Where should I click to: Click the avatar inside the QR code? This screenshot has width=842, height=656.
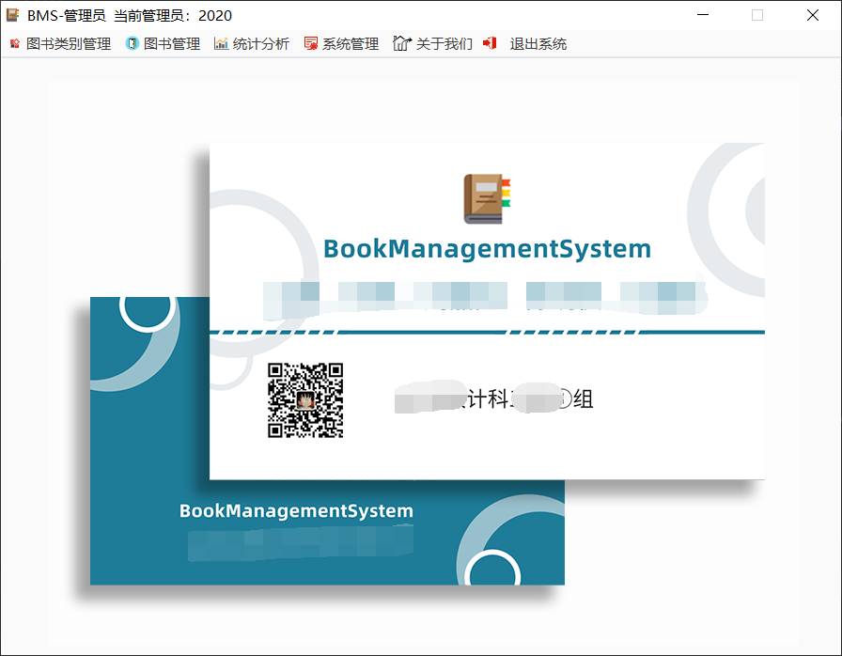click(x=307, y=402)
